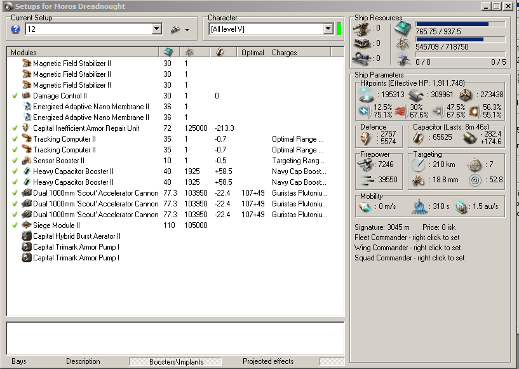Click the Charges cell Targeting Rang...
The width and height of the screenshot is (519, 369).
[298, 161]
